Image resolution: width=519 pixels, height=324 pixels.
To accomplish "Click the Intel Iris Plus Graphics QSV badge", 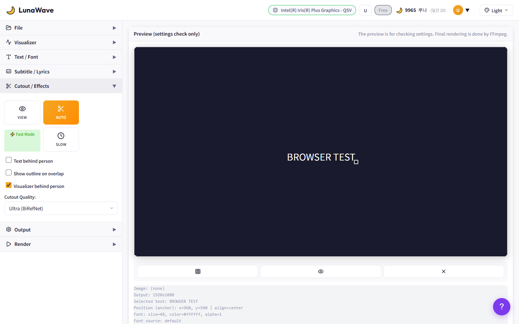I will 312,10.
